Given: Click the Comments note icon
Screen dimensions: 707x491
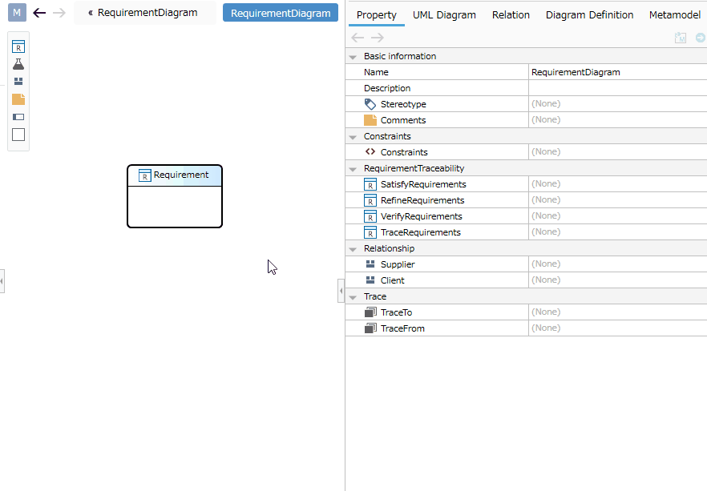Looking at the screenshot, I should coord(370,120).
